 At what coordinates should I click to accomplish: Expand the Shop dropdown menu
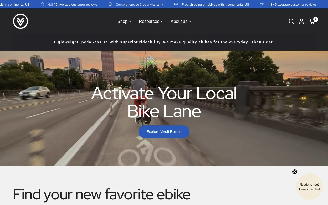(x=124, y=21)
